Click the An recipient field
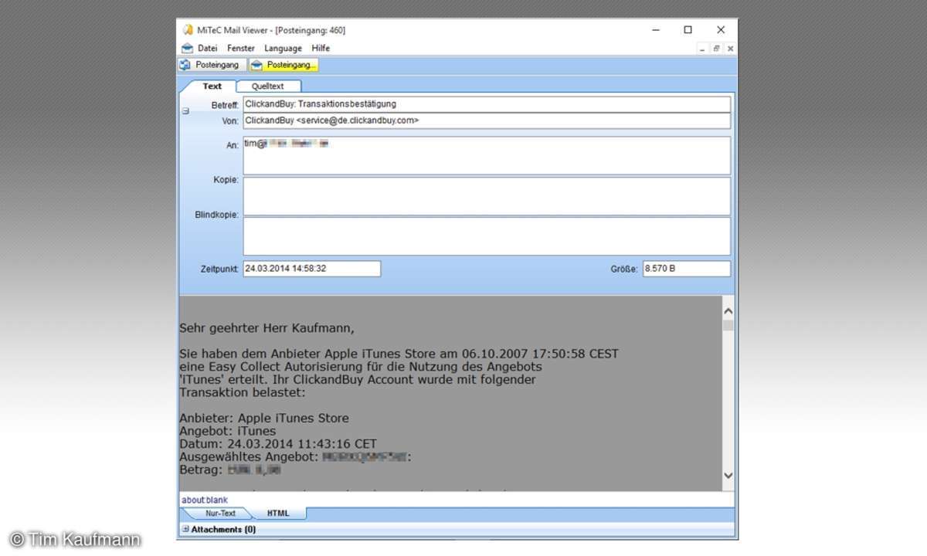Screen dimensions: 927x556 [487, 156]
